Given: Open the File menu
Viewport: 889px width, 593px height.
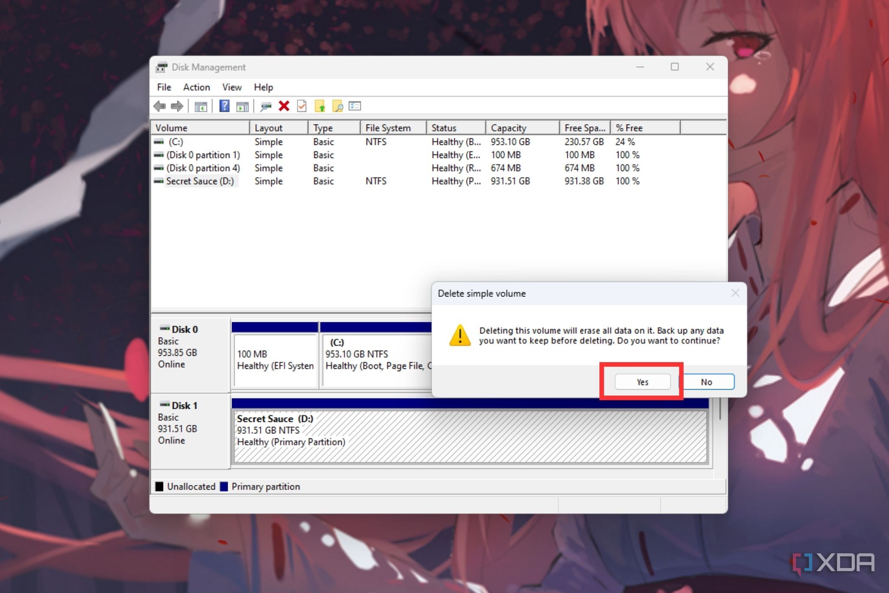Looking at the screenshot, I should coord(163,87).
